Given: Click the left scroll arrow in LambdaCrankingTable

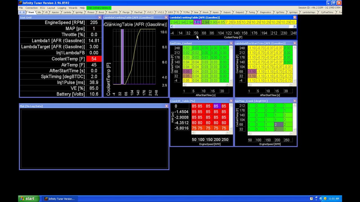Looking at the screenshot, I should coord(172,26).
